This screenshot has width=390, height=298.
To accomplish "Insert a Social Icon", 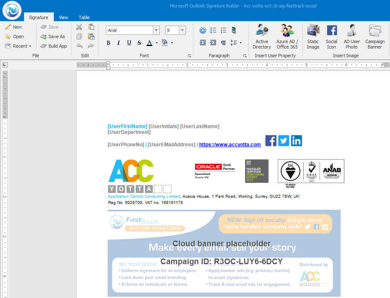I will pos(332,36).
